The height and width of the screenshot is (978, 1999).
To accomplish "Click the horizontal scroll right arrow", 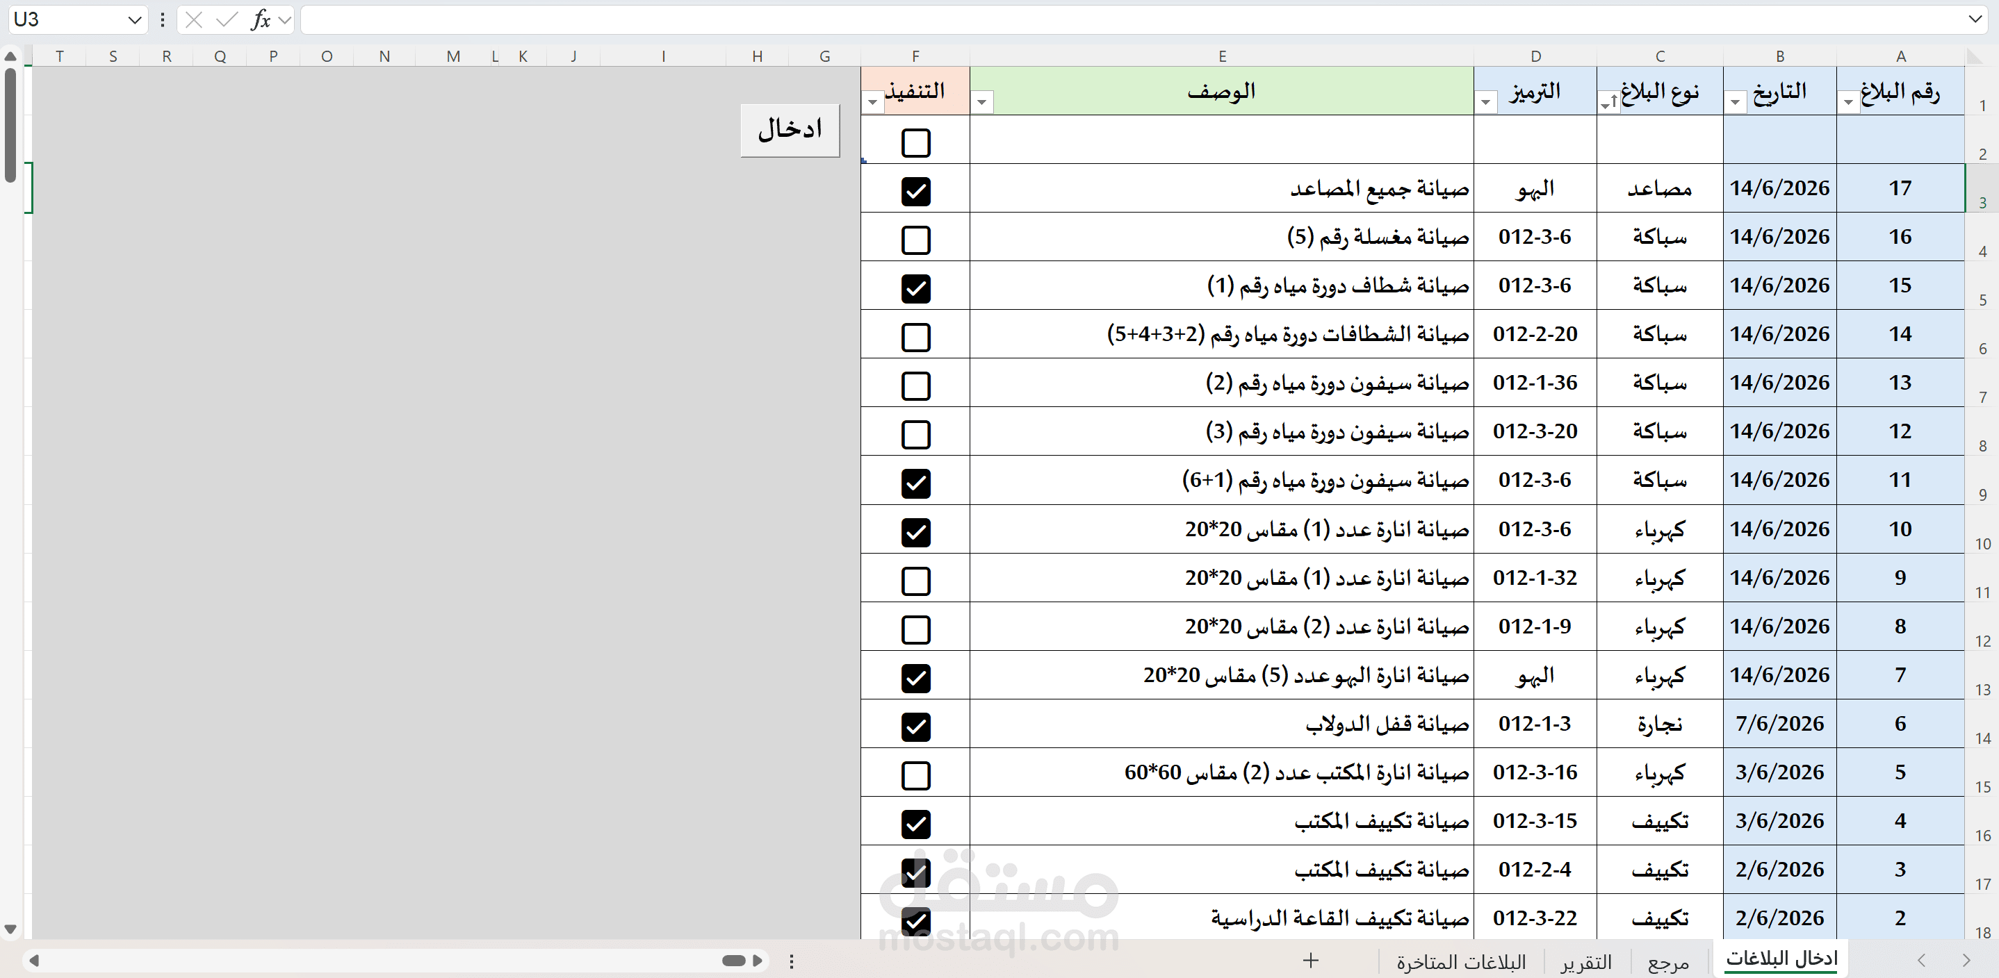I will [758, 961].
